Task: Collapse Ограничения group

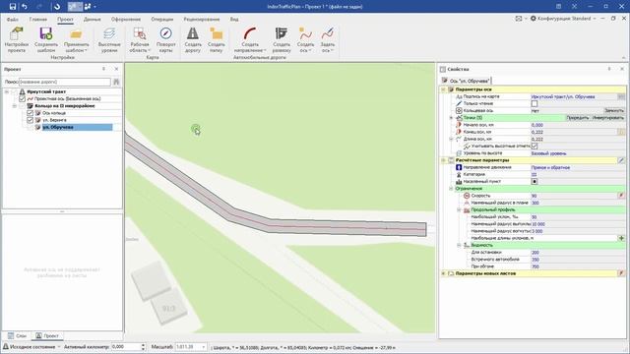Action: coord(451,189)
